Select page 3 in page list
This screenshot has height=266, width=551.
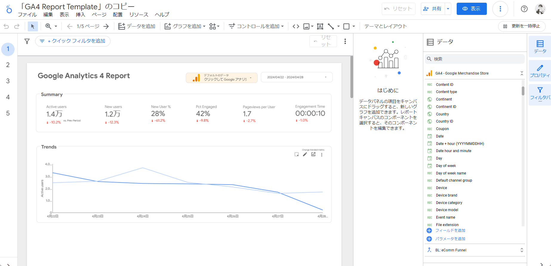click(8, 81)
